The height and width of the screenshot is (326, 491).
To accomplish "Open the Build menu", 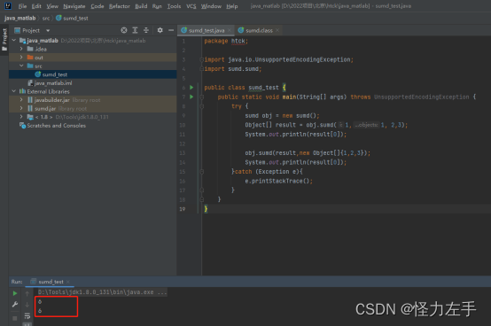I will [x=141, y=6].
